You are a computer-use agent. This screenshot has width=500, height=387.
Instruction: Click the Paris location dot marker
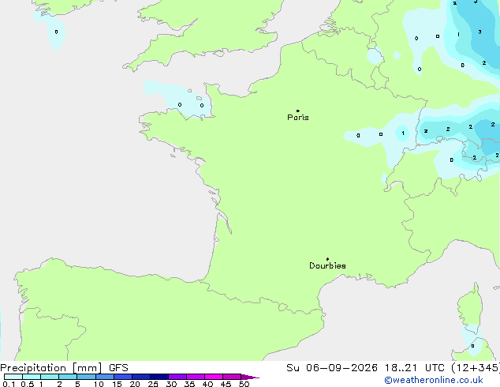point(298,111)
